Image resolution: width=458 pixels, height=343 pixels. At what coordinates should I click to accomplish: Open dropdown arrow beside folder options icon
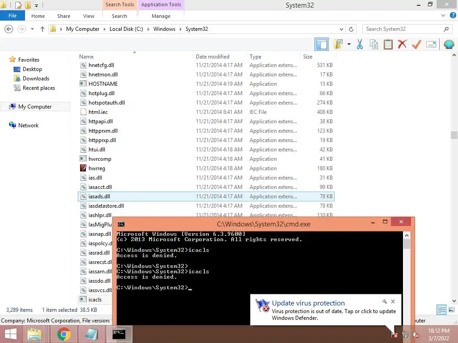349,44
